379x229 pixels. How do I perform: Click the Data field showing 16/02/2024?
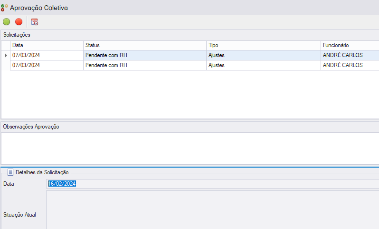click(212, 184)
